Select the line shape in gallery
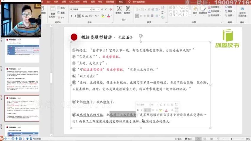Image resolution: width=251 pixels, height=141 pixels. point(177,8)
